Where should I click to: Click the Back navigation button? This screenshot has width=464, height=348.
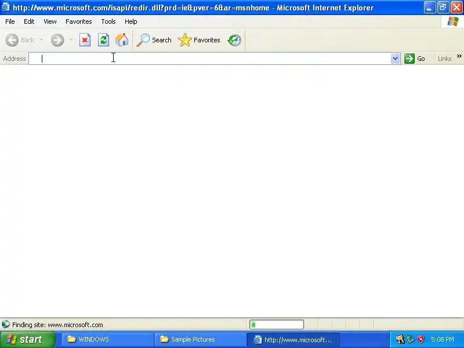point(20,40)
